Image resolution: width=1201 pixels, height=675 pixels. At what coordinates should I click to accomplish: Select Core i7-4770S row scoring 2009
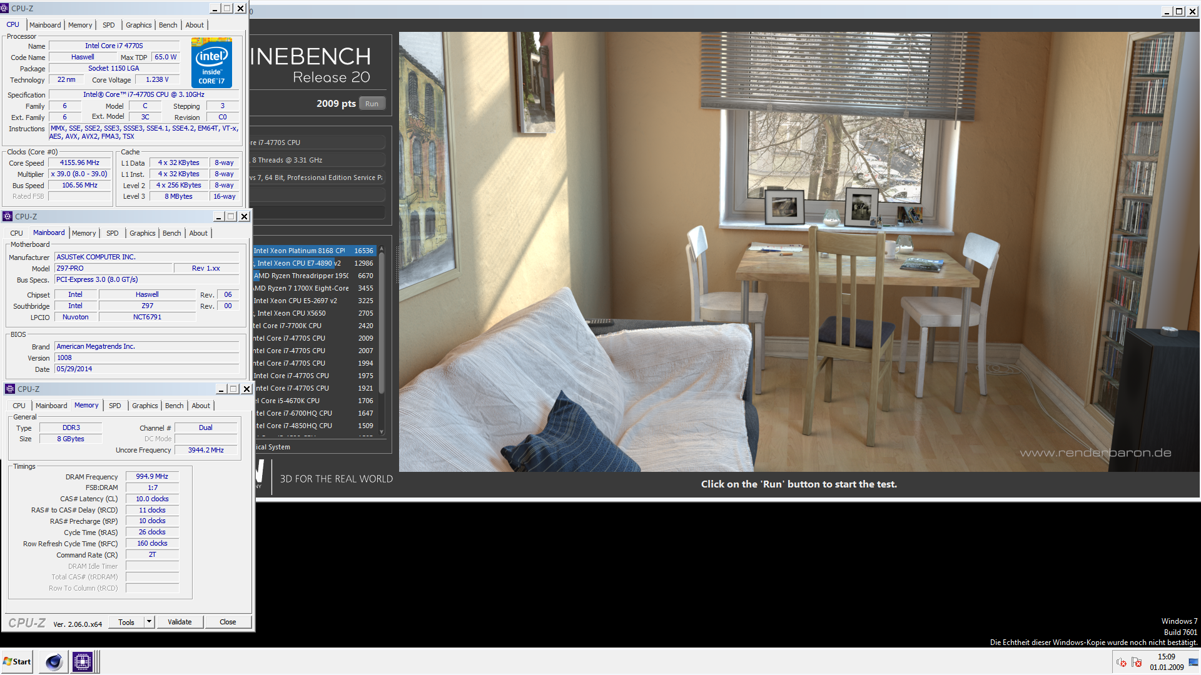(x=314, y=338)
